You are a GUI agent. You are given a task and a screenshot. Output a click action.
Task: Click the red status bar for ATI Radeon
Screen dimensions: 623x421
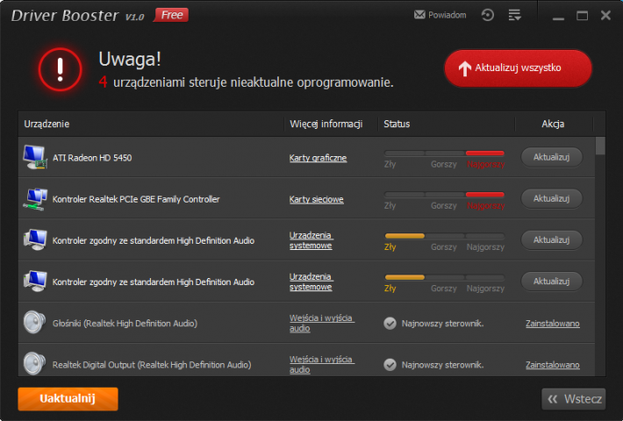click(484, 153)
